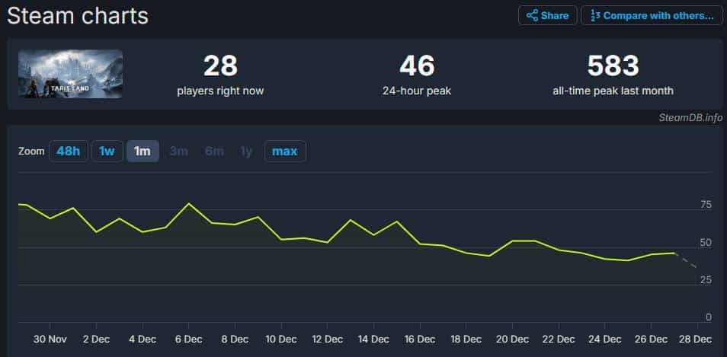Click the 10 Dec axis label
This screenshot has width=727, height=357.
coord(281,339)
